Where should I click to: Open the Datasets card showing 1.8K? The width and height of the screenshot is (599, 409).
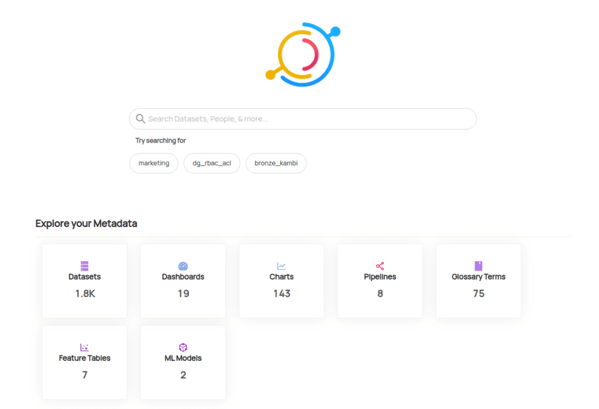(84, 280)
